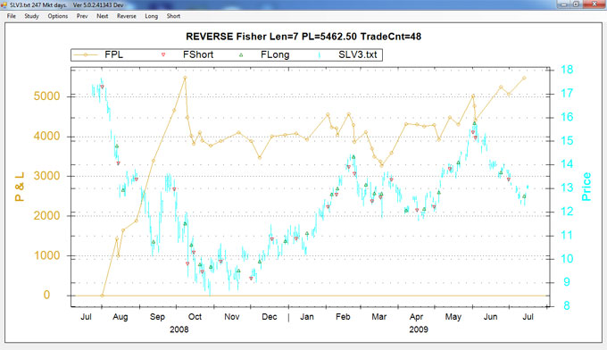Click the red FShort triangle in legend

(163, 55)
